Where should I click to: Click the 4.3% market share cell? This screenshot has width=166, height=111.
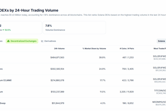(103, 103)
